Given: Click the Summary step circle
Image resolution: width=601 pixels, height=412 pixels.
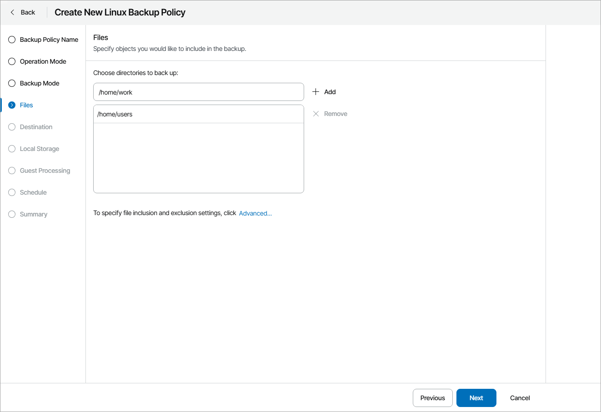Looking at the screenshot, I should click(12, 214).
